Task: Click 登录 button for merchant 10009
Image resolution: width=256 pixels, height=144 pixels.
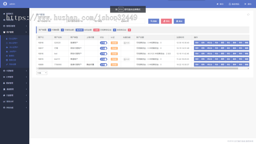Action: pos(197,65)
